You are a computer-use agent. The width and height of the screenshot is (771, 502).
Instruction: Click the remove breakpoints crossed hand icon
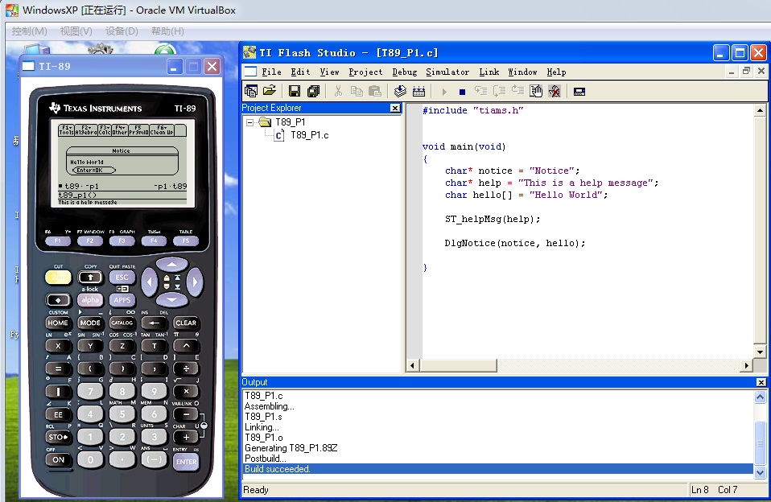[555, 91]
